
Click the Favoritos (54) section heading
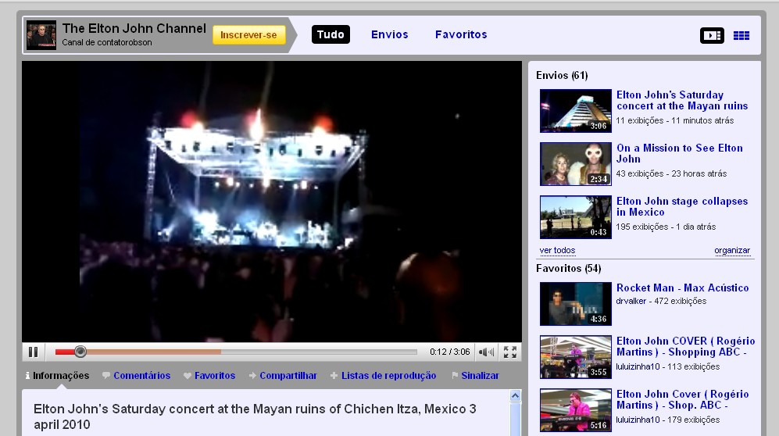tap(568, 269)
